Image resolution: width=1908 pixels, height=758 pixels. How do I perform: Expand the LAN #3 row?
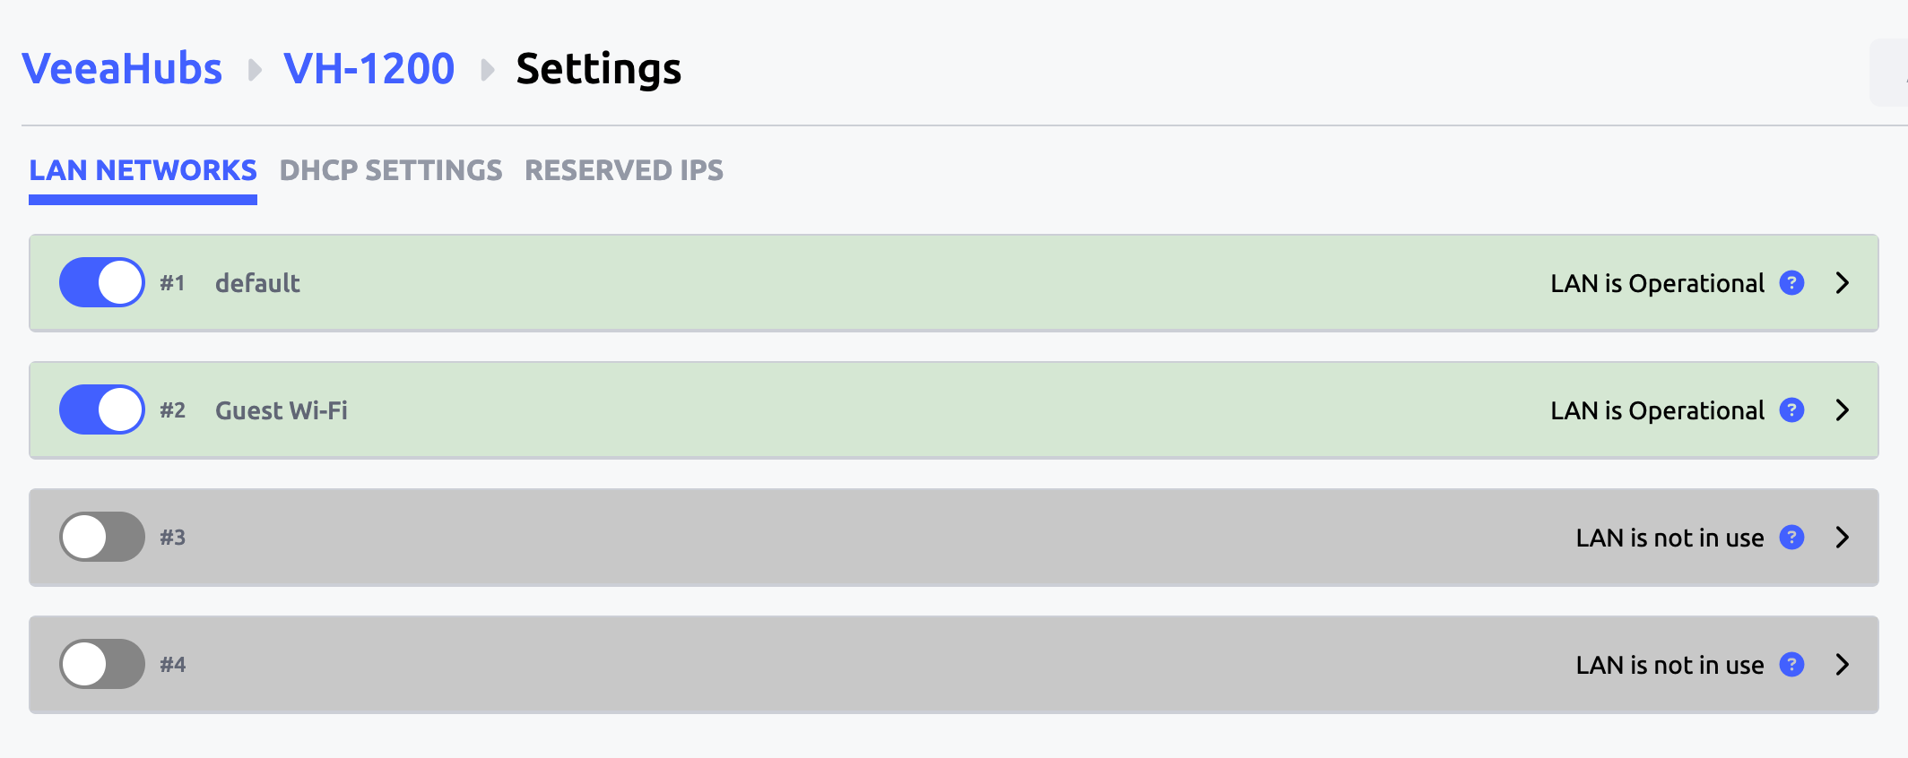point(1843,537)
